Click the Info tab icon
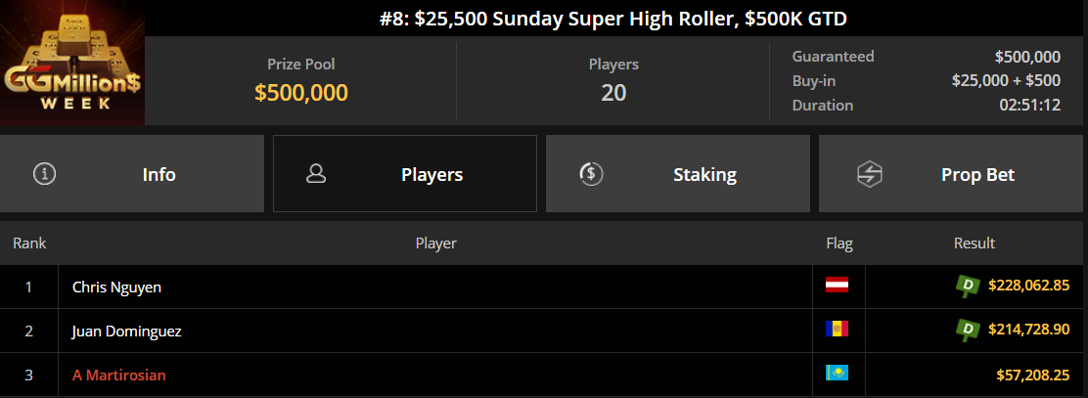 point(44,174)
